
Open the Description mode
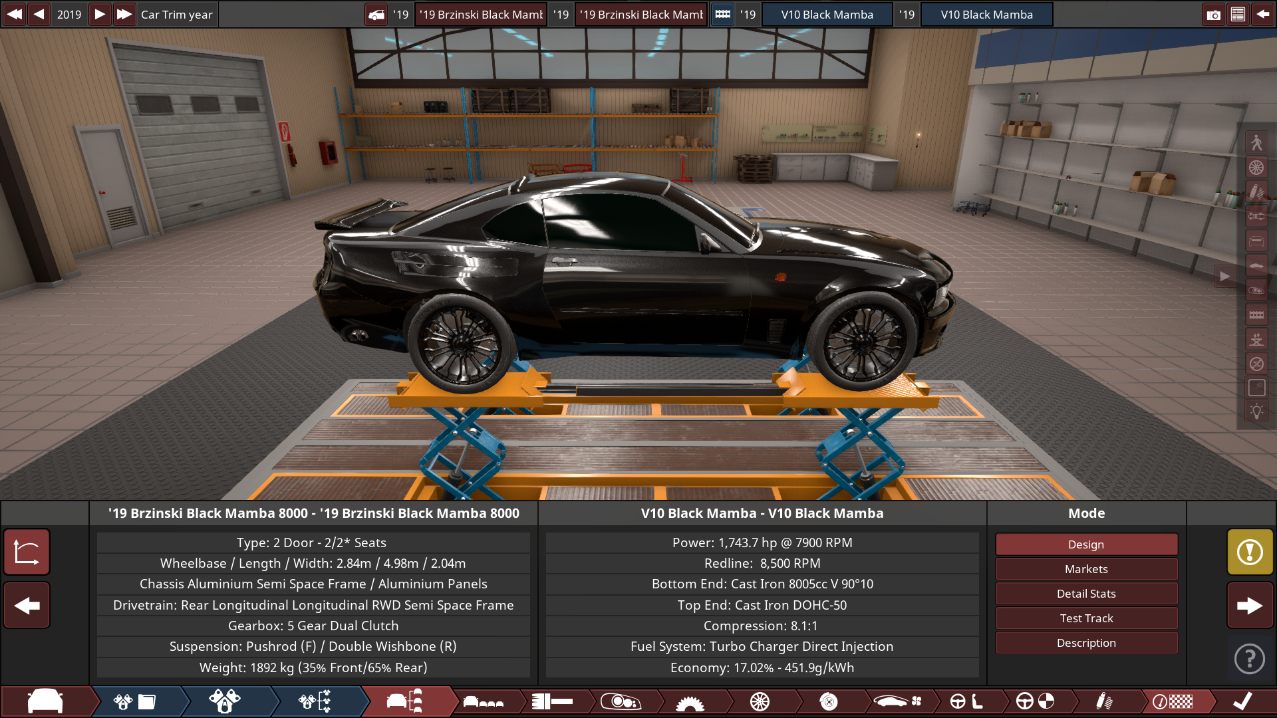point(1086,643)
